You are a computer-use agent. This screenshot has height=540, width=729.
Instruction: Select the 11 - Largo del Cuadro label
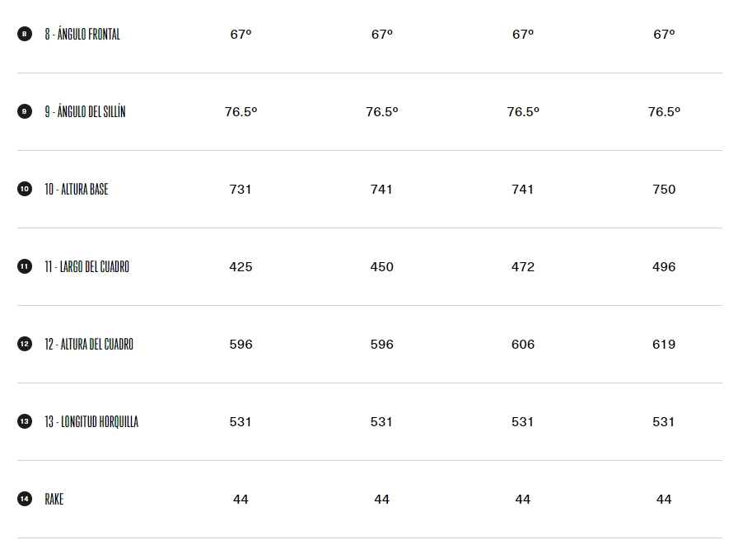pyautogui.click(x=87, y=267)
